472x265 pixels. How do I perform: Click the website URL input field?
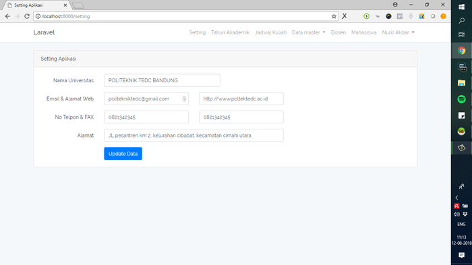(x=241, y=98)
